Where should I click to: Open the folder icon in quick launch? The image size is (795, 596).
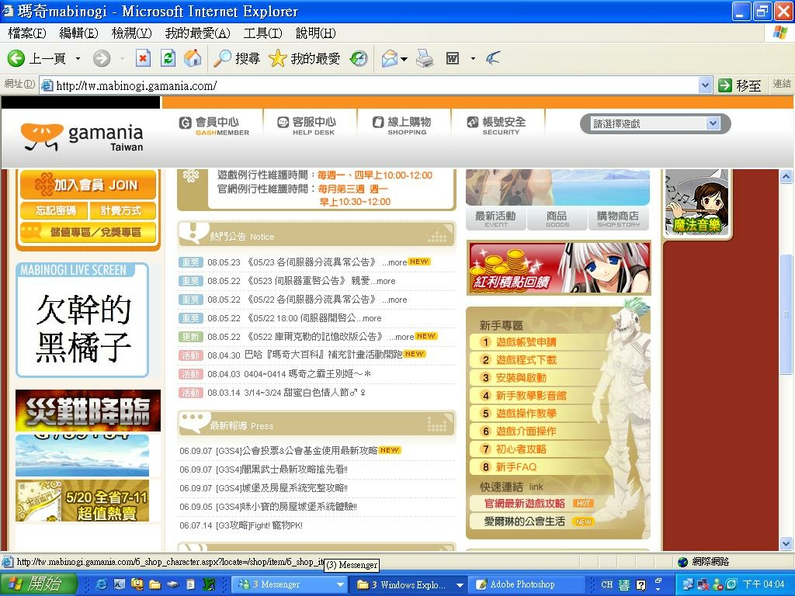[154, 584]
